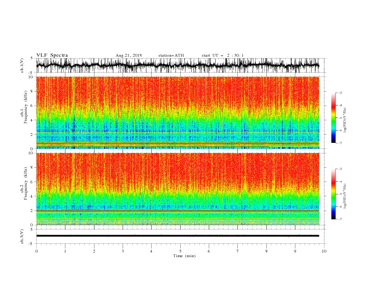
Task: Click time axis tick label '3'
Action: [x=123, y=251]
